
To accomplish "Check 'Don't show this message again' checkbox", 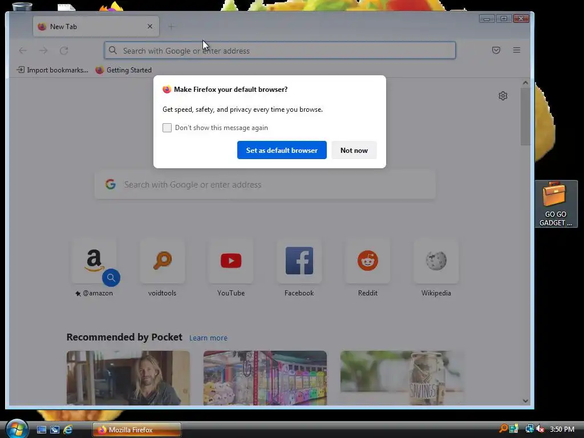I will (x=167, y=128).
